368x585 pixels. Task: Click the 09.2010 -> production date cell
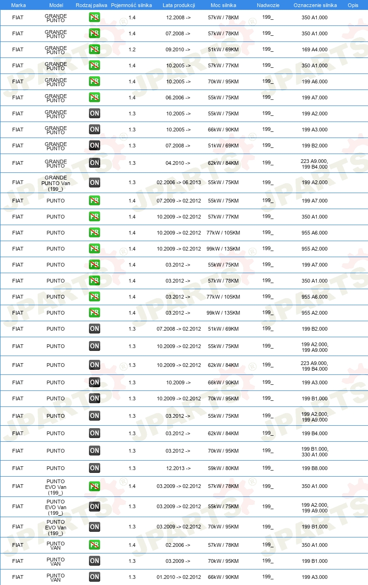click(178, 49)
